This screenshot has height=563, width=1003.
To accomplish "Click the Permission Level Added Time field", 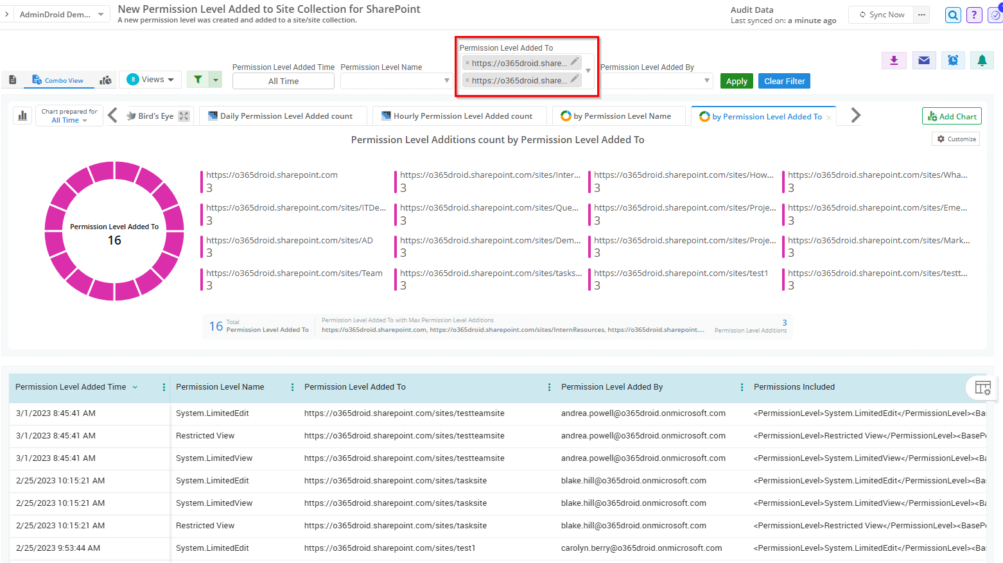I will [283, 81].
